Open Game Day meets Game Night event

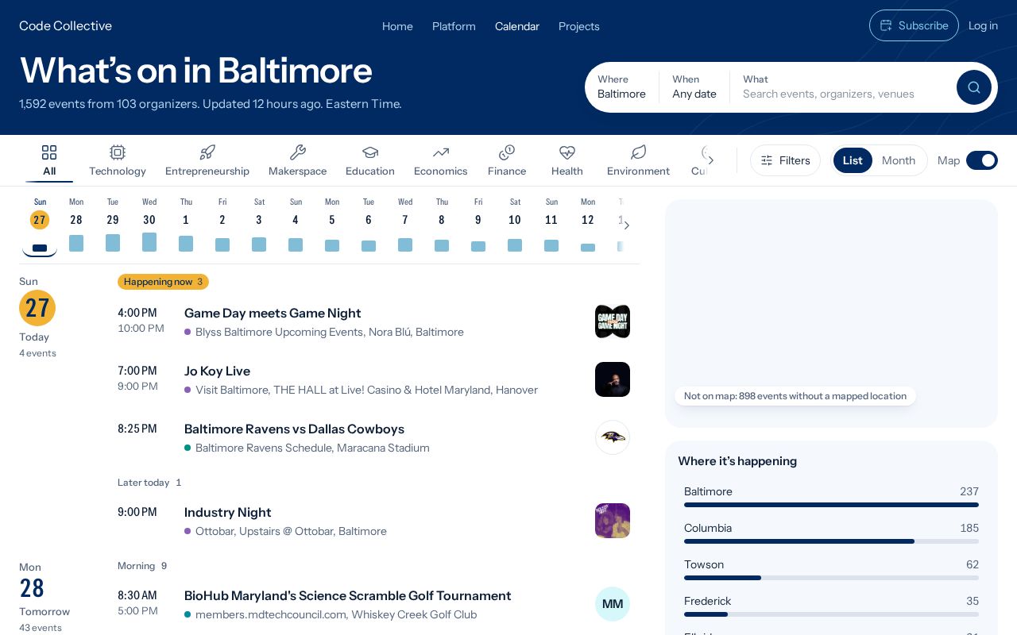tap(273, 314)
